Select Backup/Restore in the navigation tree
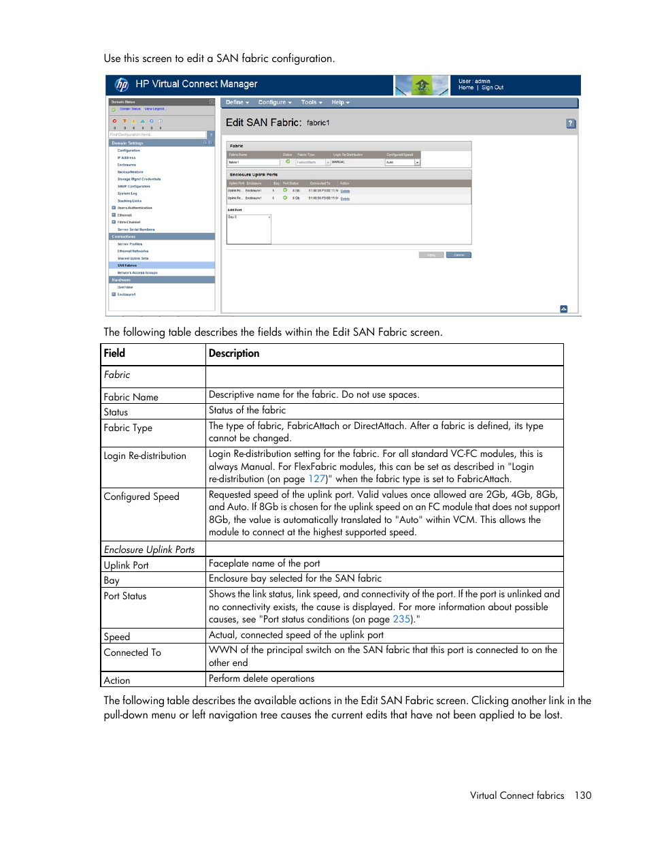649x841 pixels. pos(130,172)
